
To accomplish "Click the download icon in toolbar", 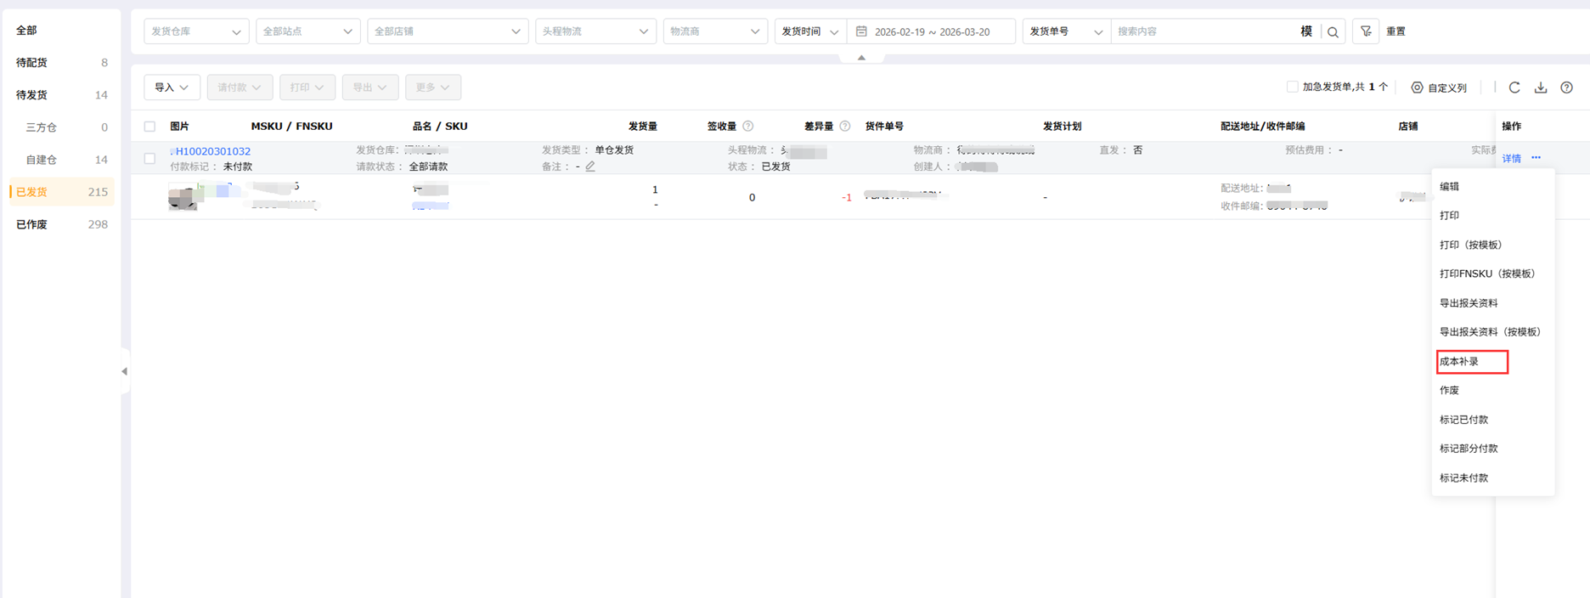I will (x=1541, y=87).
